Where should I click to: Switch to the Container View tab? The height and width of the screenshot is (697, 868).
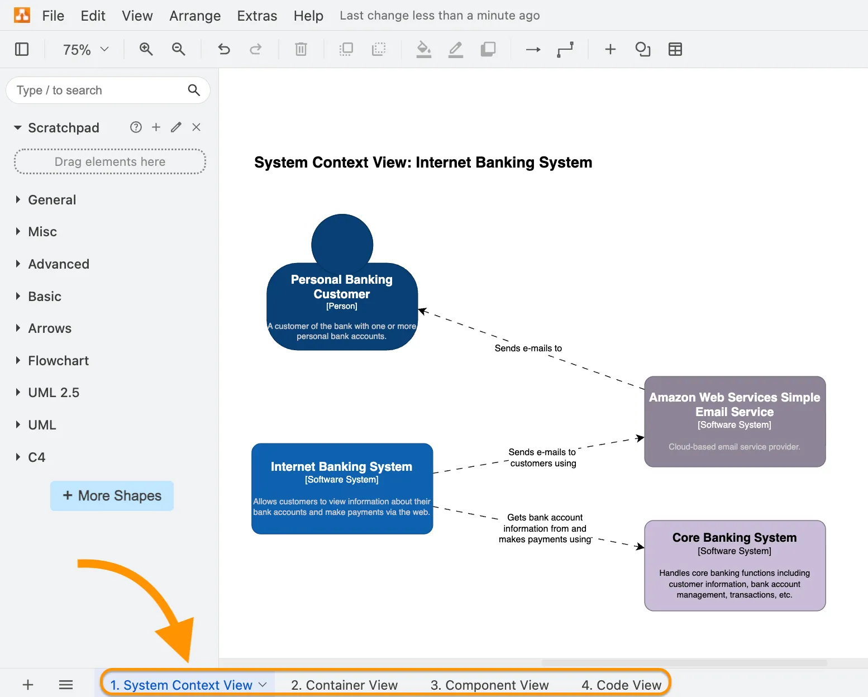[x=344, y=684]
